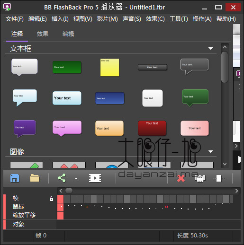Collapse the 图像 section arrow
This screenshot has width=244, height=245.
pyautogui.click(x=210, y=151)
